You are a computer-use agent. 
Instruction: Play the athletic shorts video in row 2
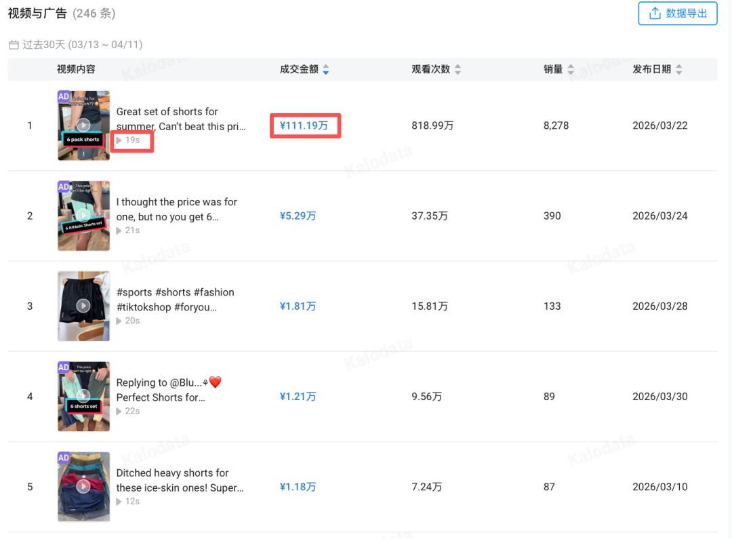(x=83, y=216)
